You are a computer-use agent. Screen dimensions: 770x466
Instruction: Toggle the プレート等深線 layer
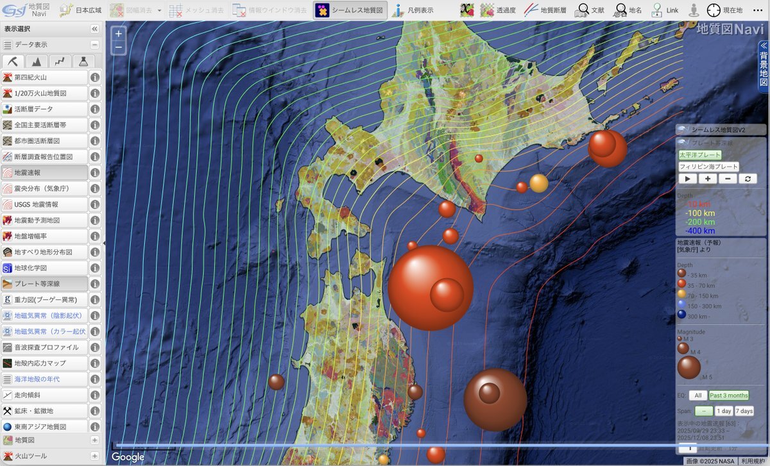(x=44, y=284)
